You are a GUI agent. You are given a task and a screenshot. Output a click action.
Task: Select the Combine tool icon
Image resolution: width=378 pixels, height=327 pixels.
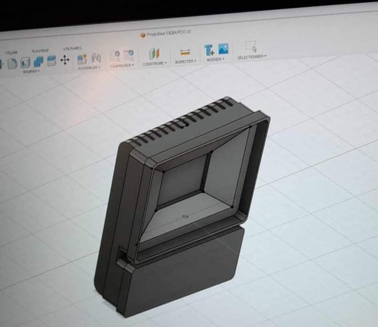click(x=38, y=61)
